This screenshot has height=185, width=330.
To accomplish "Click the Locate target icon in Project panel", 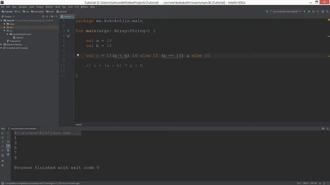I will (x=43, y=16).
